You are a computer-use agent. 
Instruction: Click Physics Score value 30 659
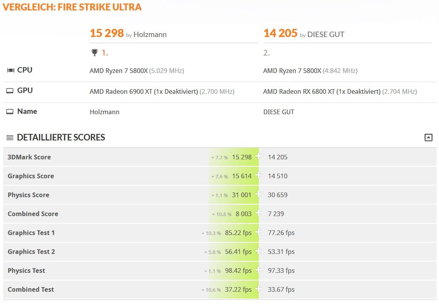click(278, 195)
